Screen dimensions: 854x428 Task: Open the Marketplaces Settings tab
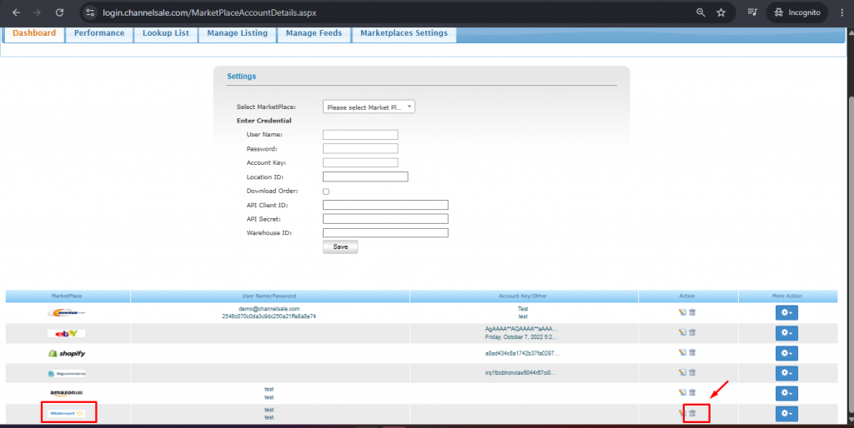pos(404,33)
